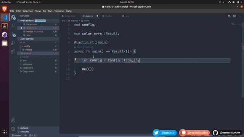Click the volume icon in system tray
Image resolution: width=244 pixels, height=137 pixels.
click(234, 2)
